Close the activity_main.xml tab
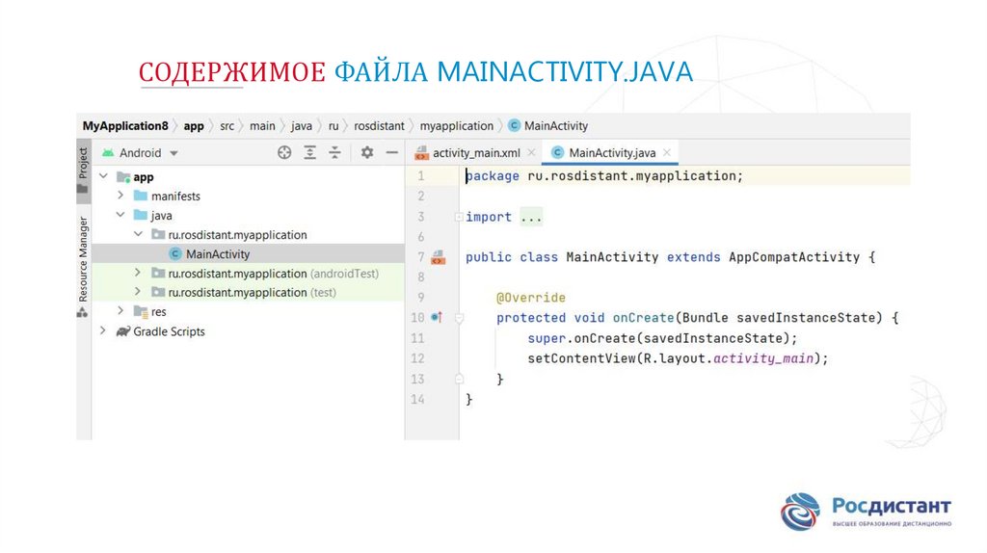This screenshot has height=553, width=987. 531,152
